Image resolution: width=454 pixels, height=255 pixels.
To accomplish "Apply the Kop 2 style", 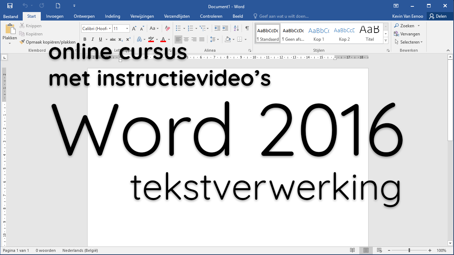I will pos(344,34).
